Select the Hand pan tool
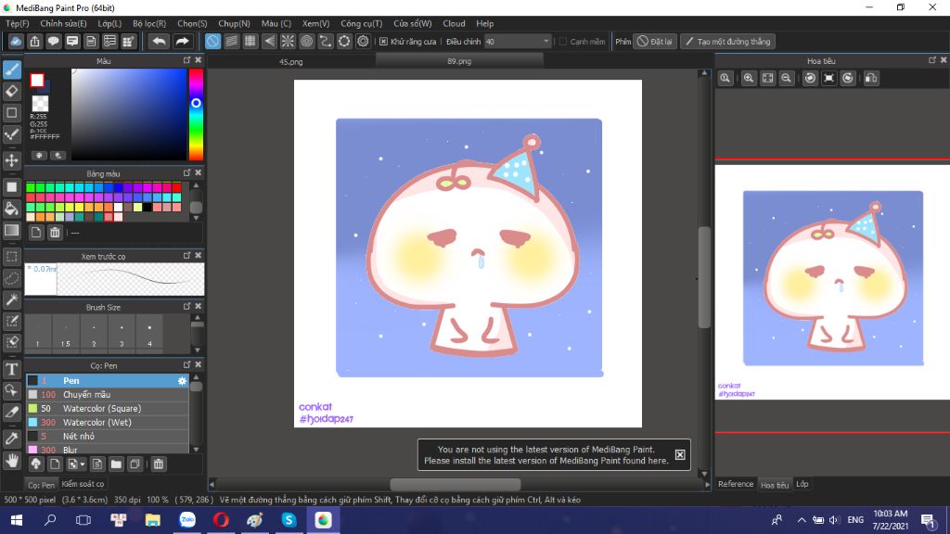950x534 pixels. pyautogui.click(x=11, y=461)
